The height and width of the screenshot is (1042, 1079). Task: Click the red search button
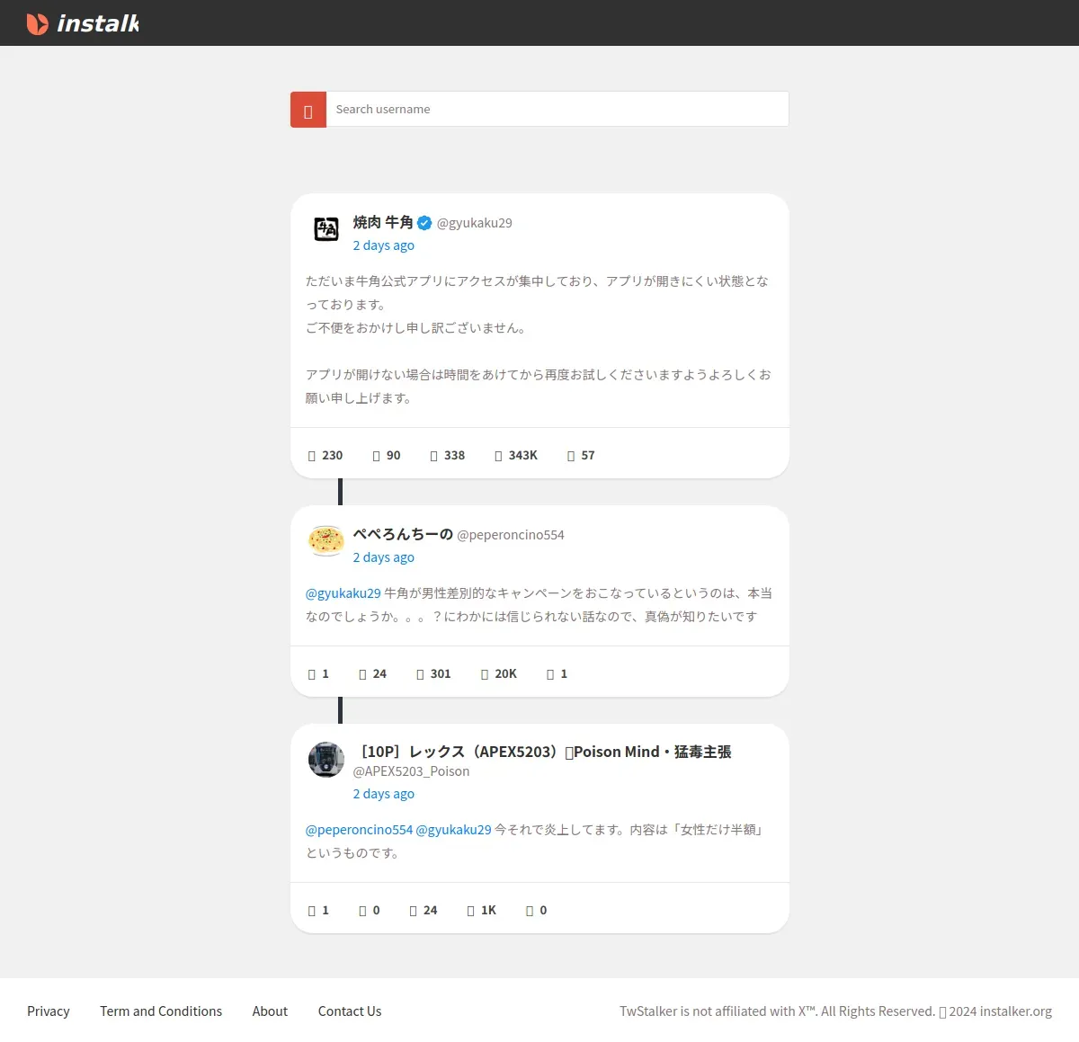pos(308,110)
